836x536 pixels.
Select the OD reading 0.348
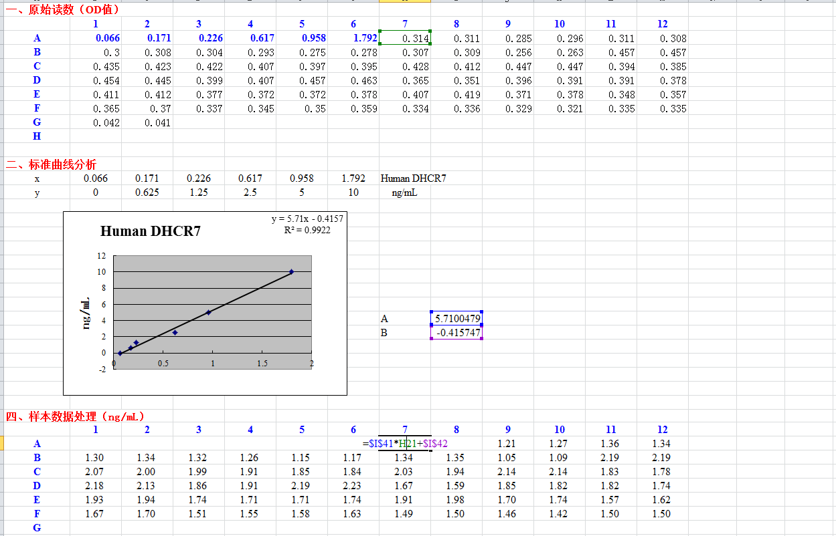(622, 94)
